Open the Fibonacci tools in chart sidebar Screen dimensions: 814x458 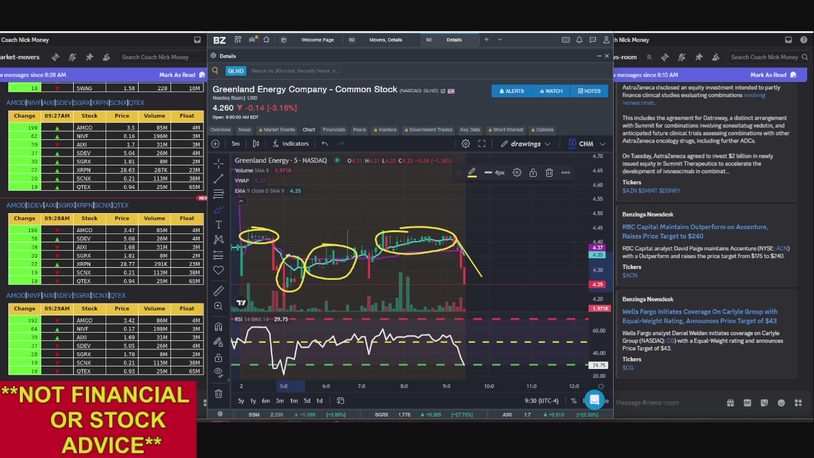(218, 193)
